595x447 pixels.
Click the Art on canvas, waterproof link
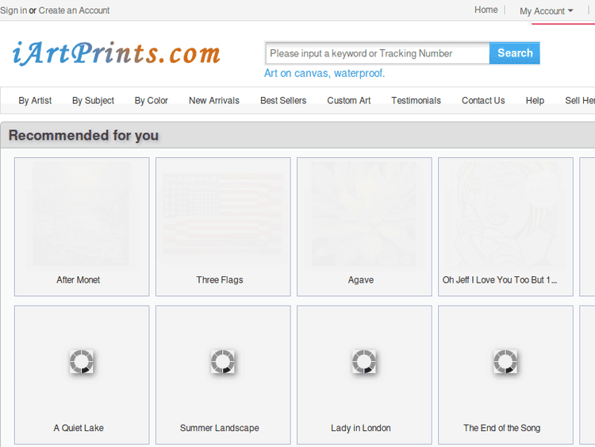tap(324, 73)
